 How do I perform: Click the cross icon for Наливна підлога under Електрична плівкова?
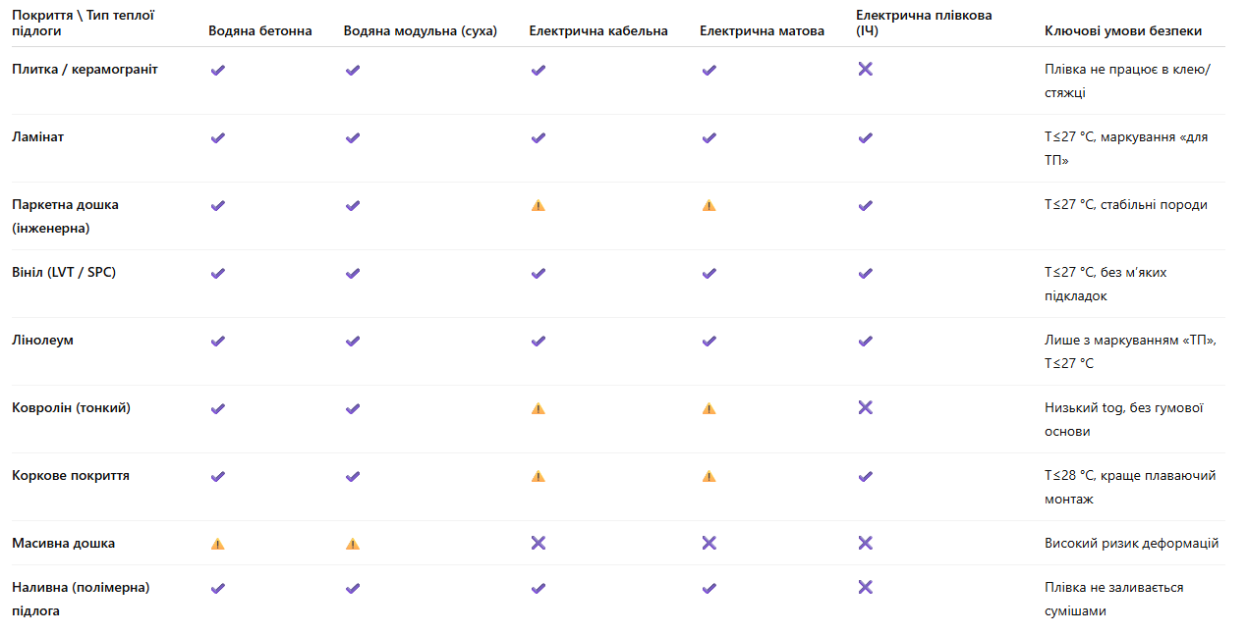tap(865, 587)
